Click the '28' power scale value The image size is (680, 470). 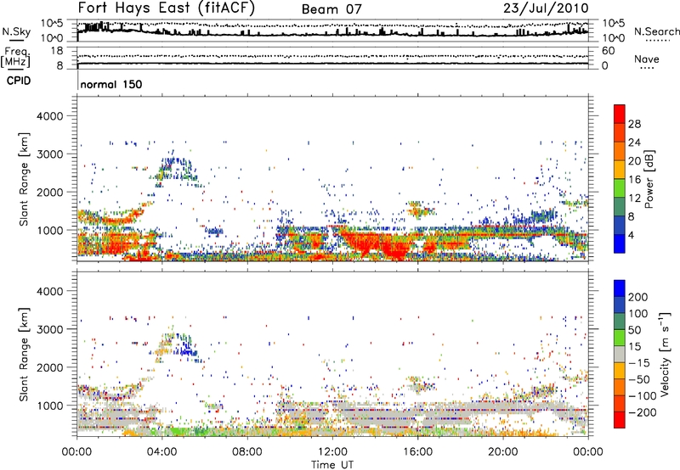tap(634, 124)
